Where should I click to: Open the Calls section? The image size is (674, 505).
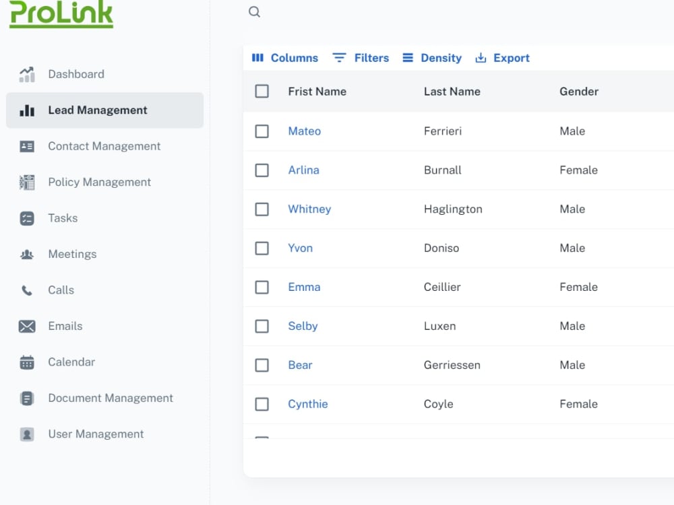pyautogui.click(x=61, y=290)
